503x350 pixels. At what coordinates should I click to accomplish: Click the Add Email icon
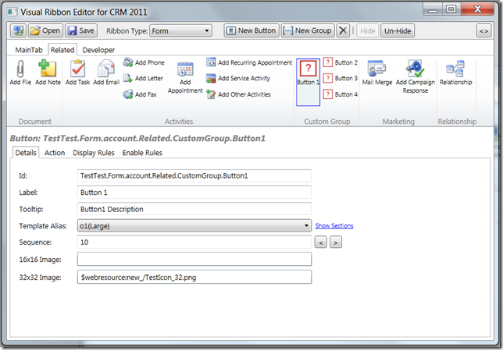tap(106, 68)
